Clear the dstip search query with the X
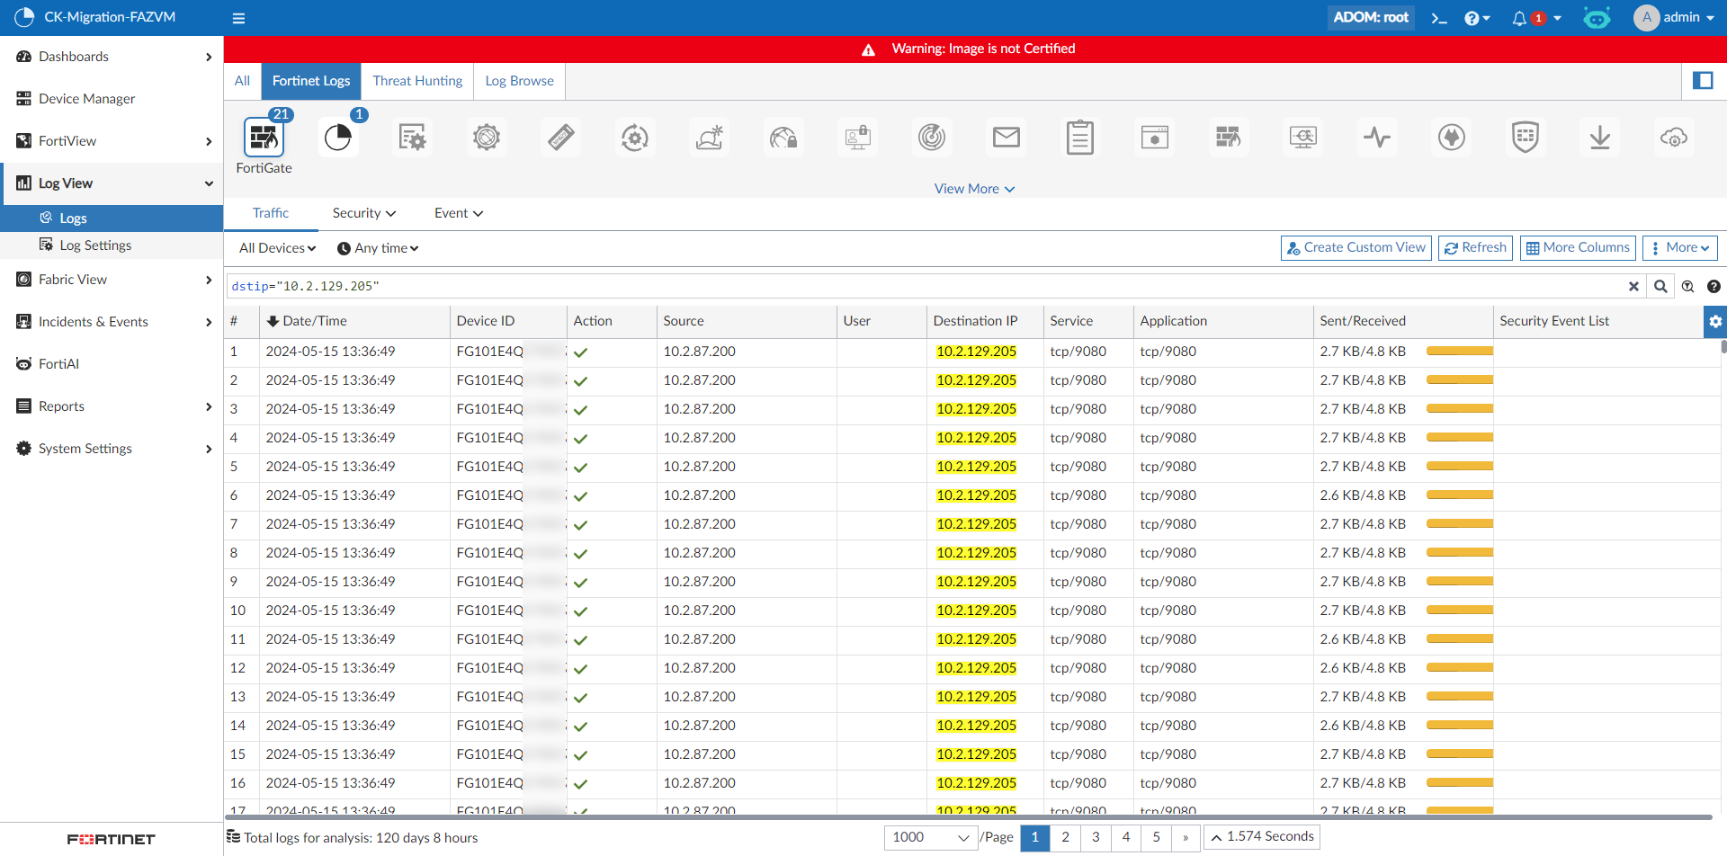The height and width of the screenshot is (856, 1727). point(1634,286)
